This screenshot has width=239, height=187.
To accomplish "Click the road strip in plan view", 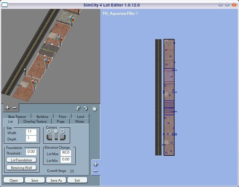I will 158,97.
